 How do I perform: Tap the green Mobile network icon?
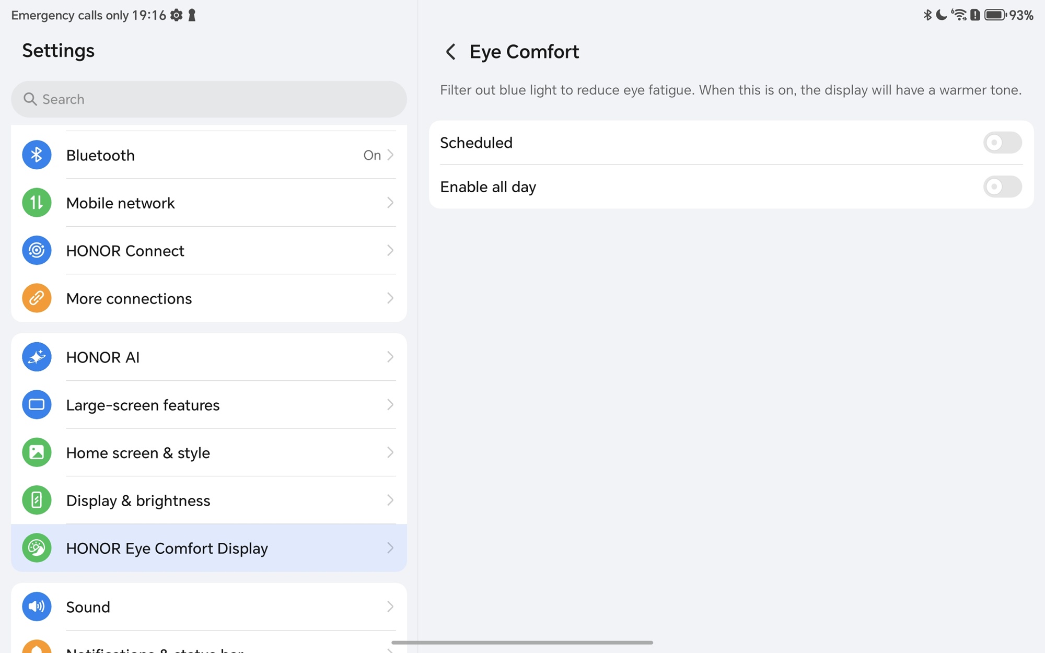pyautogui.click(x=37, y=203)
